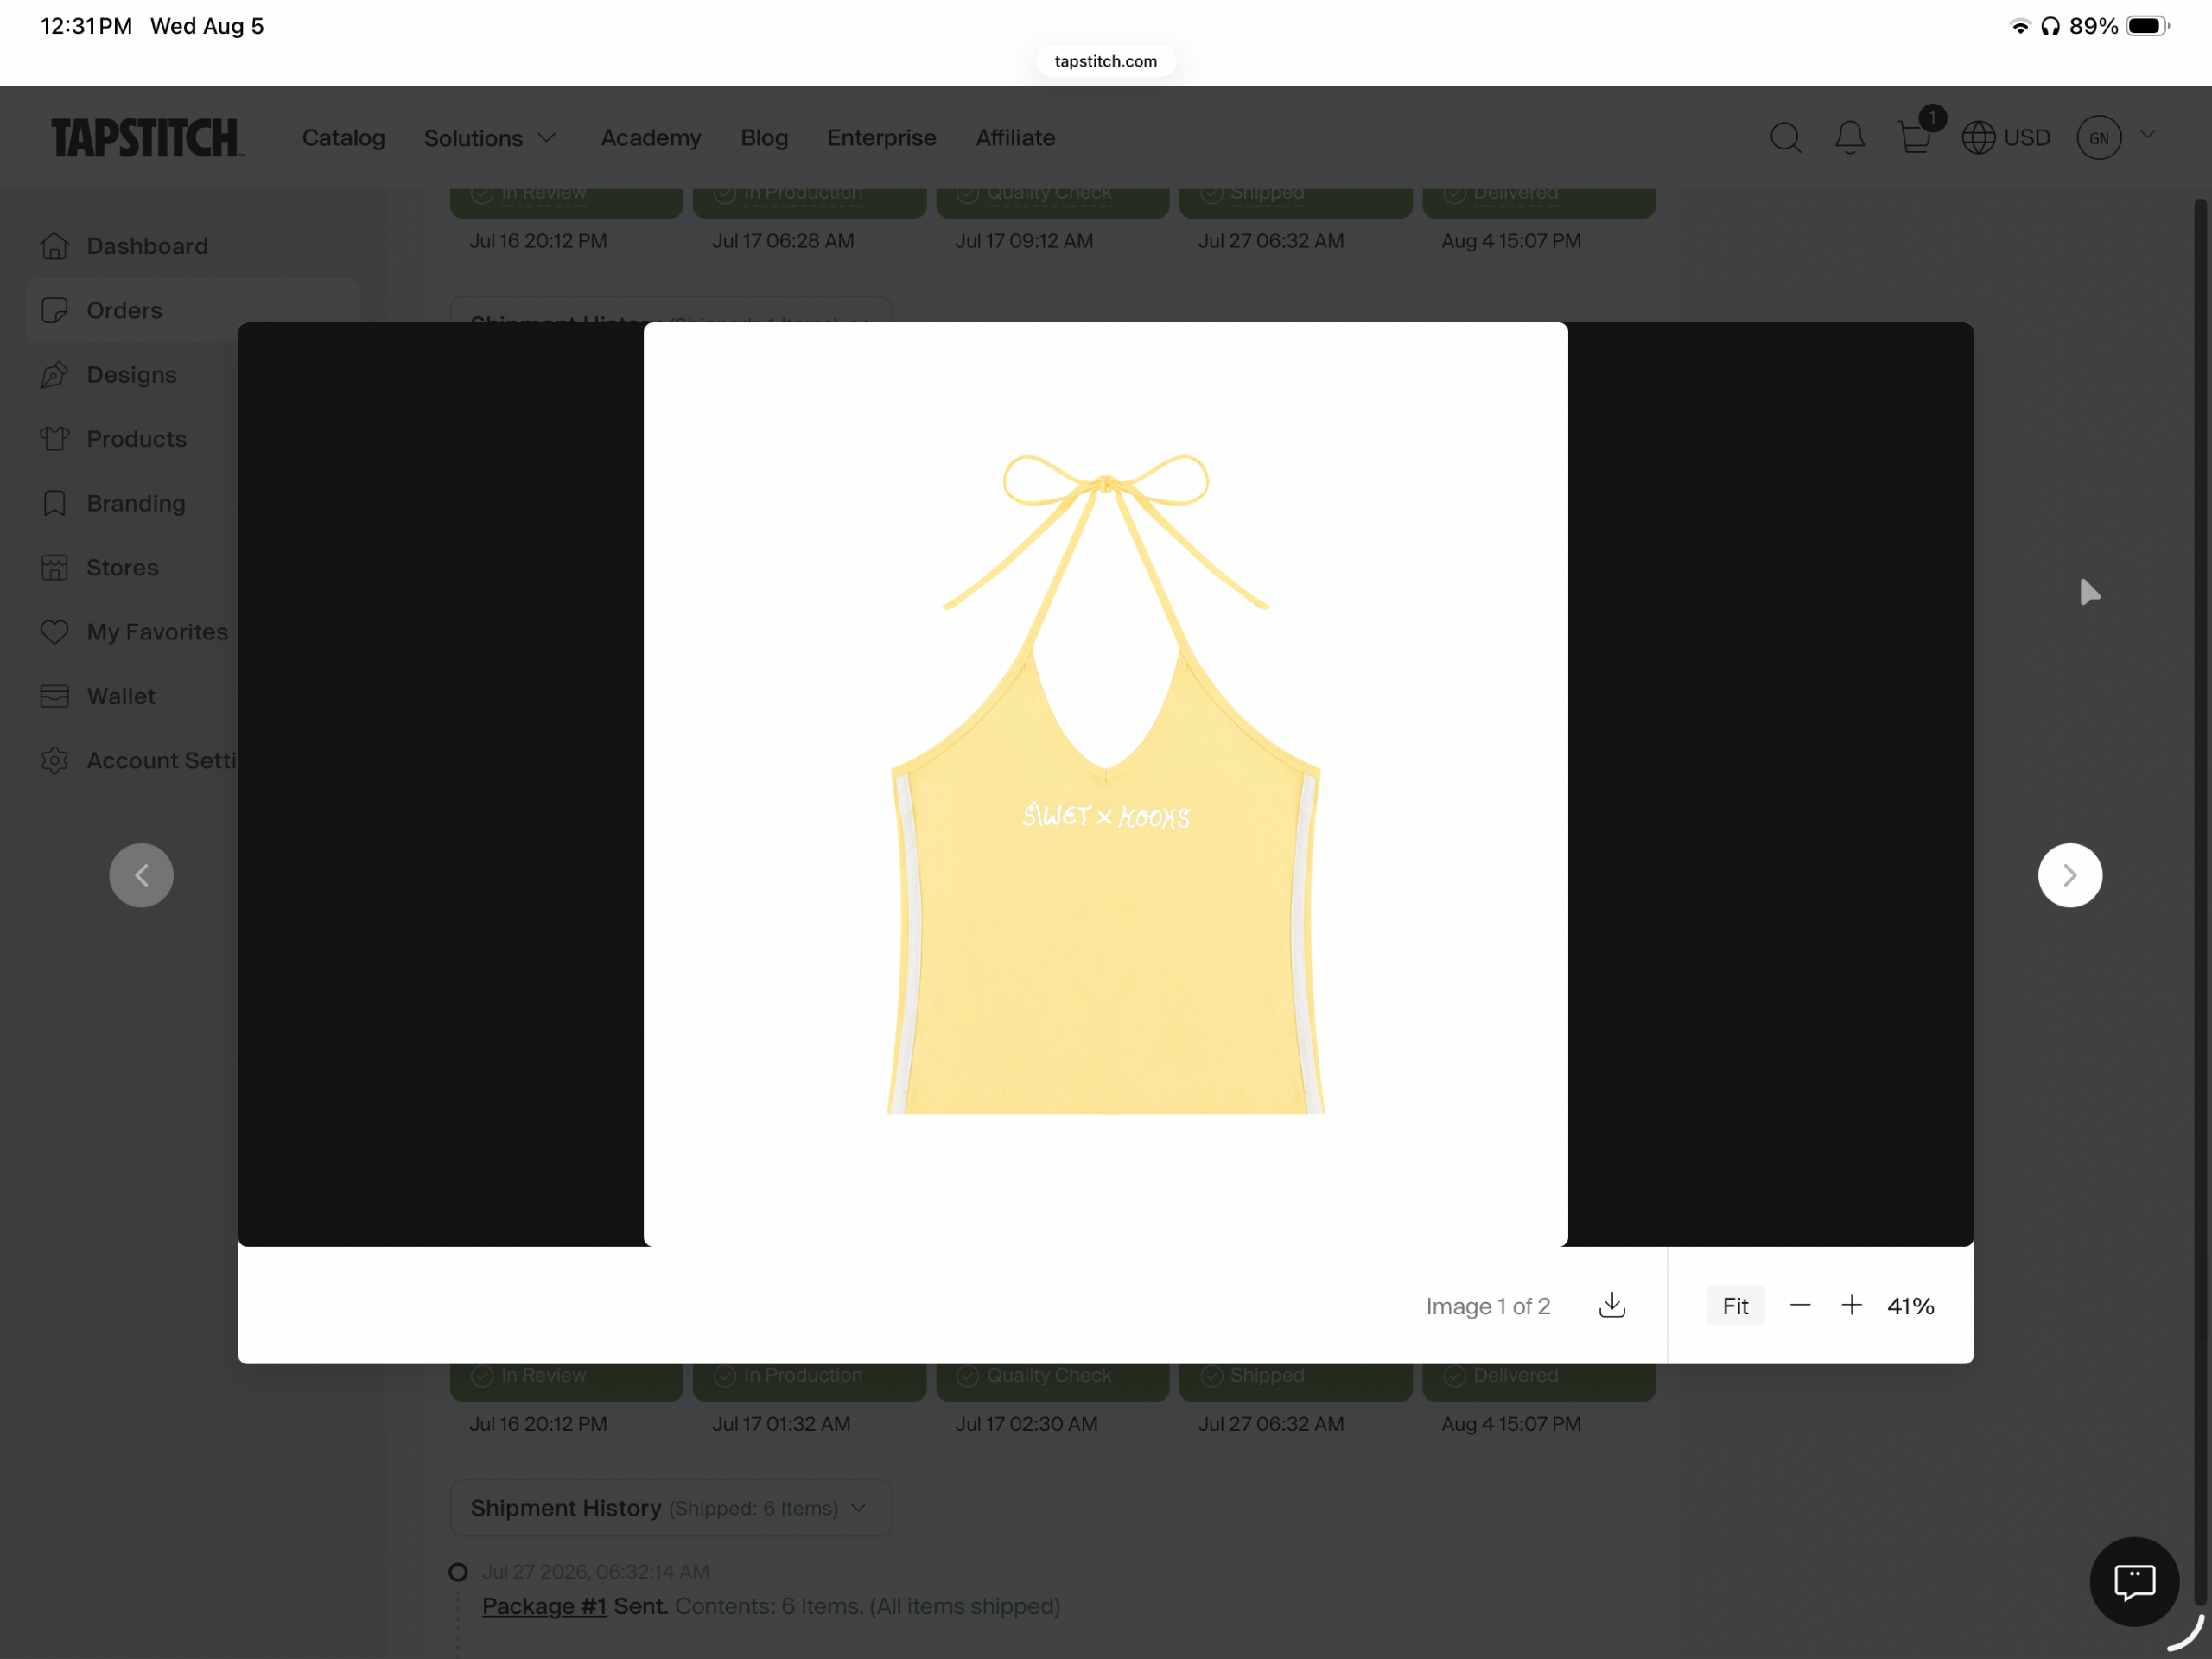Image resolution: width=2212 pixels, height=1659 pixels.
Task: Select the yellow halter top preview image
Action: [1105, 783]
